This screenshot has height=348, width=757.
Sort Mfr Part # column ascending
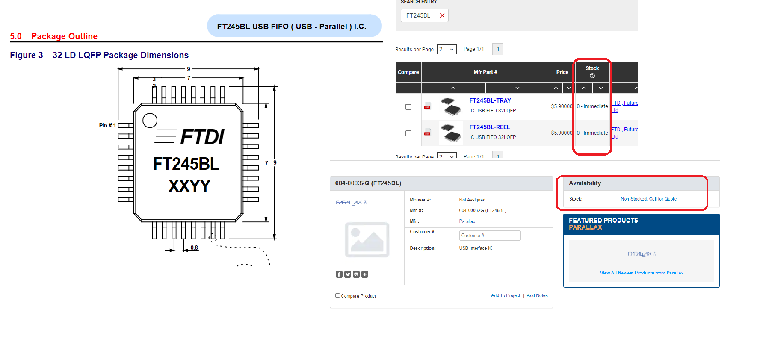pos(453,88)
